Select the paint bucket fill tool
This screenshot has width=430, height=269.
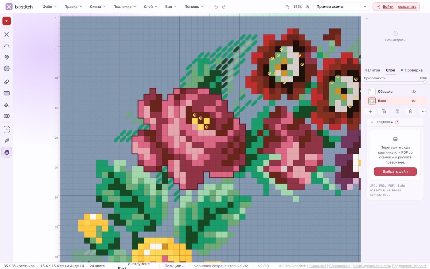(6, 105)
